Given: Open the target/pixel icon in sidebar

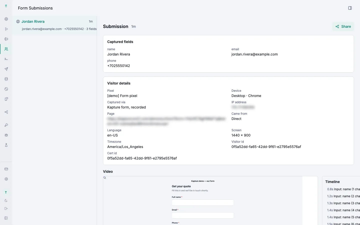Looking at the screenshot, I should pos(6,19).
